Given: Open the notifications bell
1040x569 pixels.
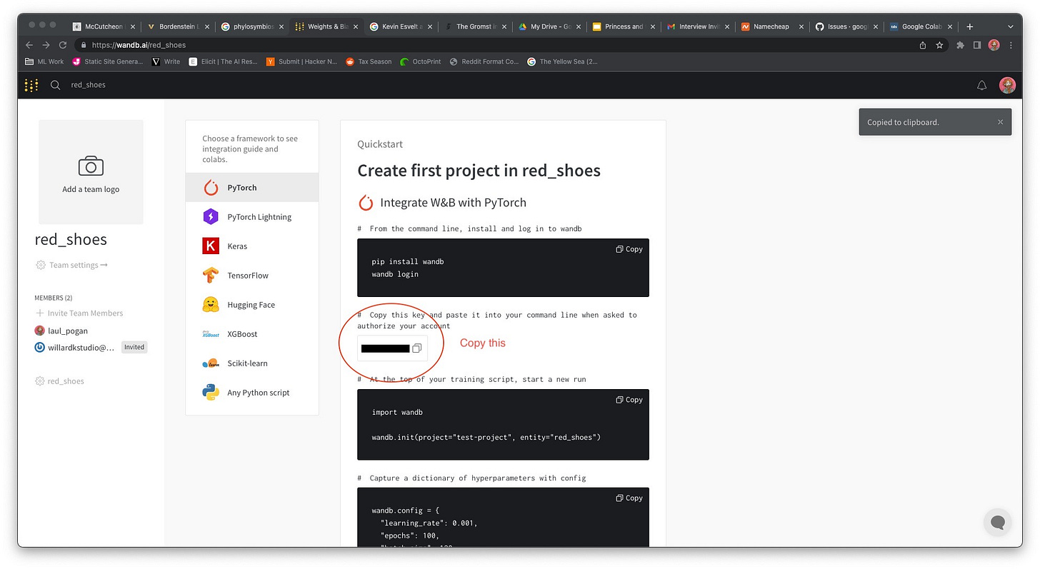Looking at the screenshot, I should (x=981, y=85).
